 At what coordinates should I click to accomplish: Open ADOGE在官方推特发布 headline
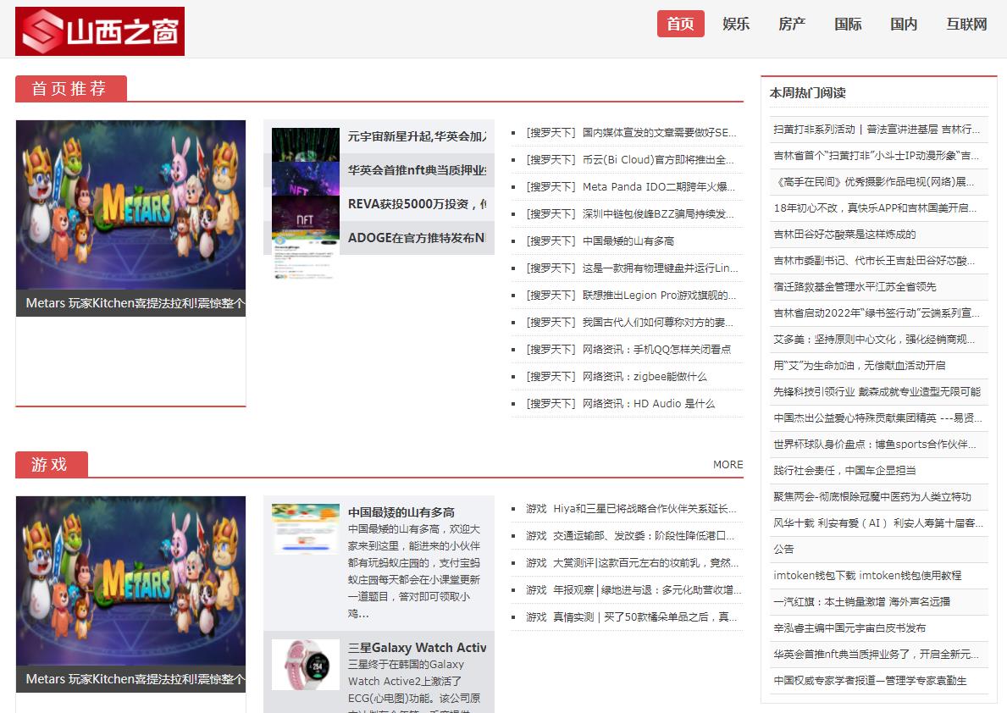coord(418,238)
